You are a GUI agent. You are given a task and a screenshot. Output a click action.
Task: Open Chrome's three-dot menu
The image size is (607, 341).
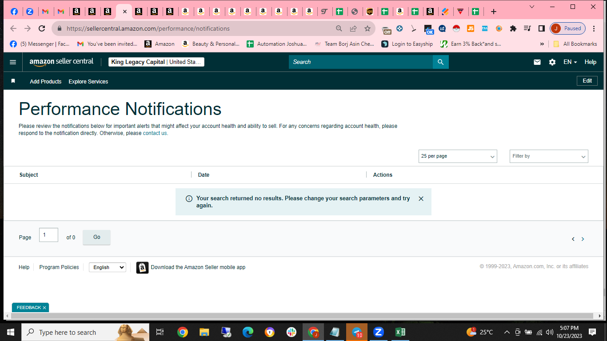(x=594, y=28)
